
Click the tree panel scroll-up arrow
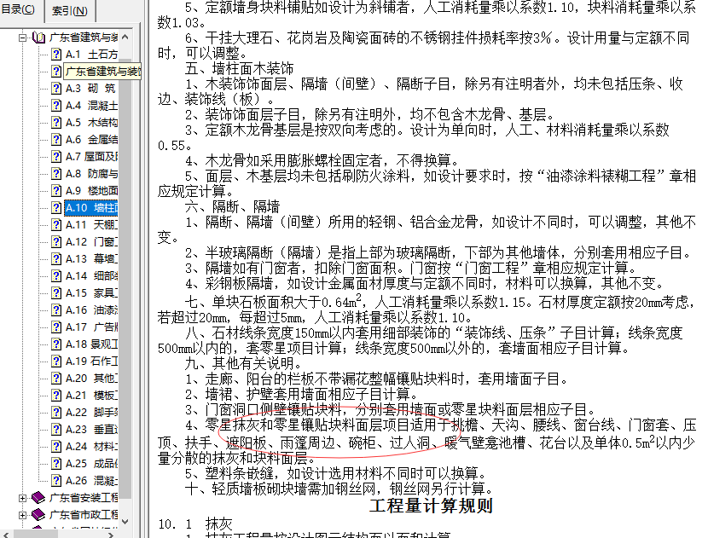[125, 37]
